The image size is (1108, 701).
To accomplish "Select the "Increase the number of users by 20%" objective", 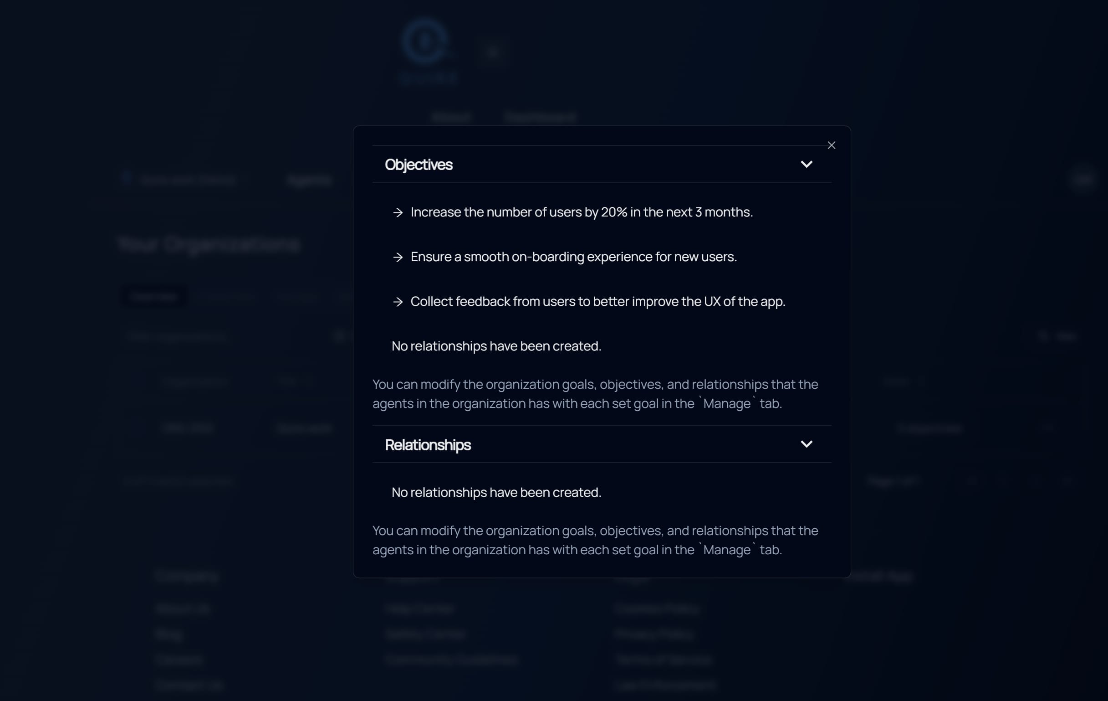I will coord(581,212).
